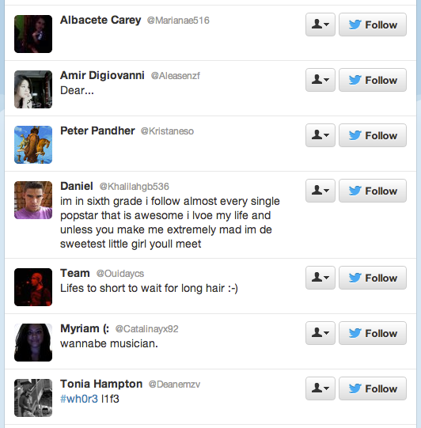View Daniel's avatar photo

[33, 200]
